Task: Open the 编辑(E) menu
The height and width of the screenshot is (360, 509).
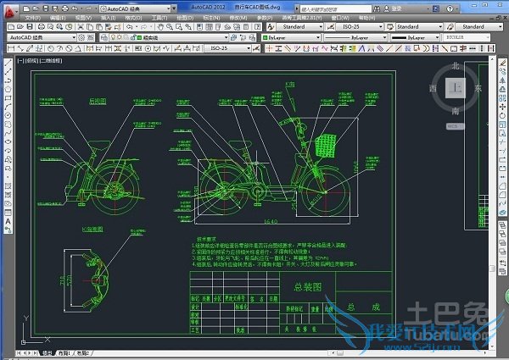Action: tap(58, 18)
